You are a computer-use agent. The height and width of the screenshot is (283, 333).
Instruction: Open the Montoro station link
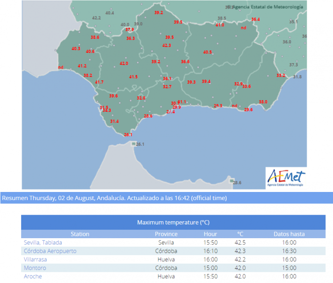(35, 268)
